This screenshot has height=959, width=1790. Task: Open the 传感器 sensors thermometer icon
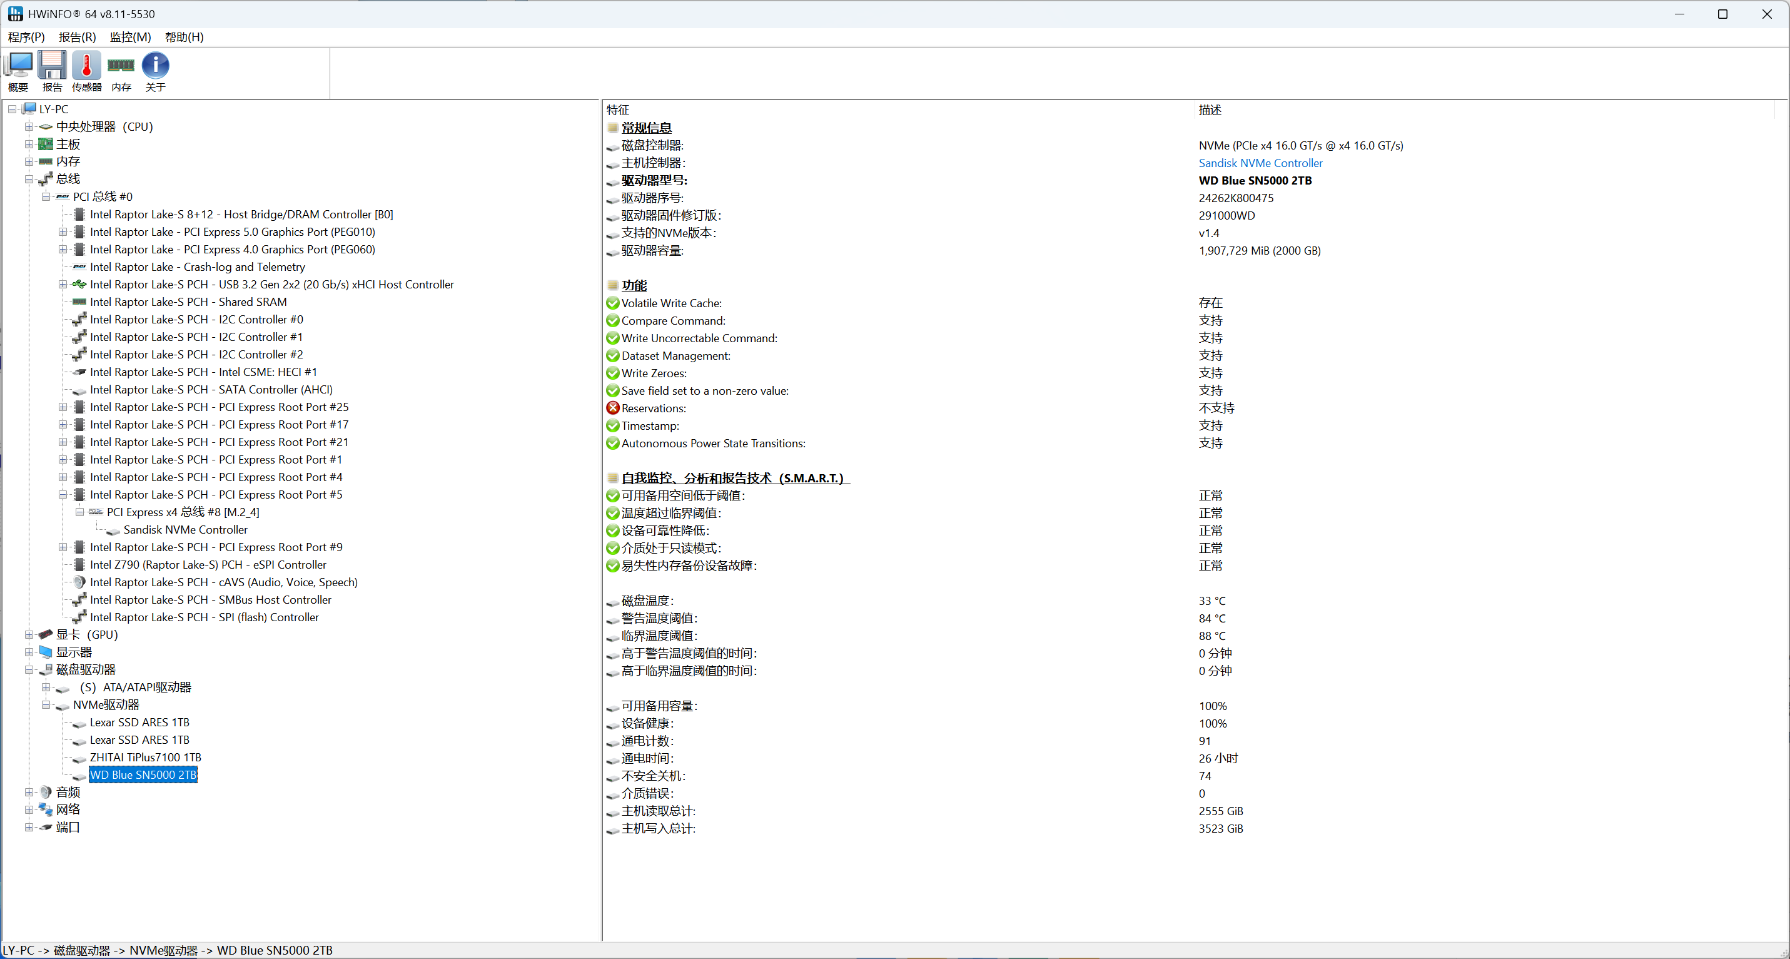click(86, 71)
